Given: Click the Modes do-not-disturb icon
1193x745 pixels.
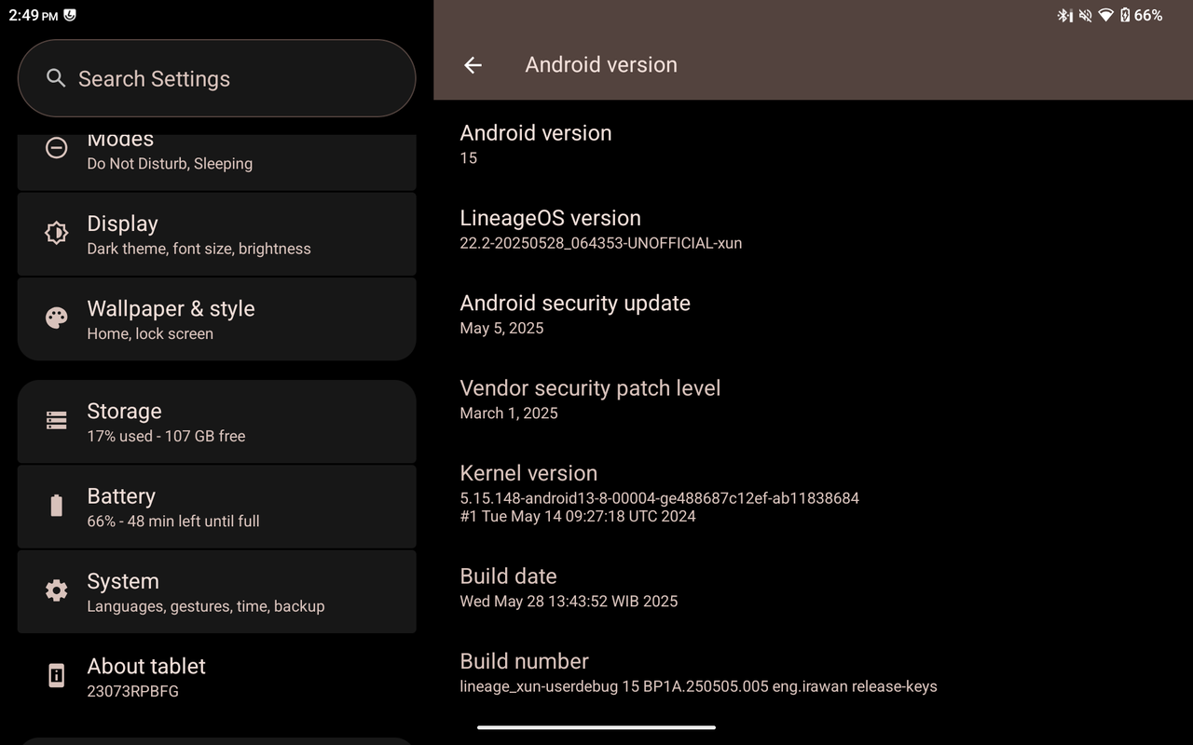Looking at the screenshot, I should 56,148.
